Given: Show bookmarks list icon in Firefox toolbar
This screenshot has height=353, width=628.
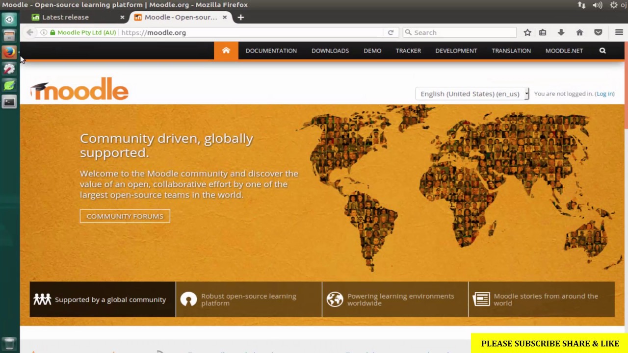Looking at the screenshot, I should point(543,32).
